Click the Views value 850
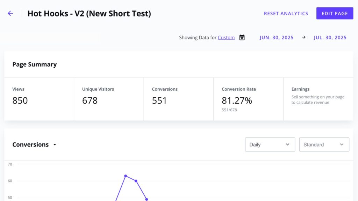 [20, 100]
